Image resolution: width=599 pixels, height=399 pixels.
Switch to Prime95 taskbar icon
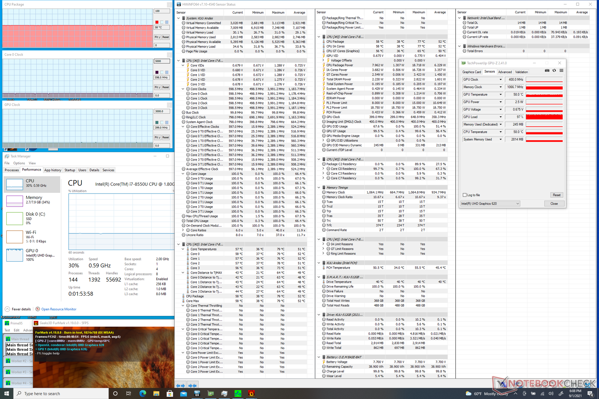tap(238, 394)
